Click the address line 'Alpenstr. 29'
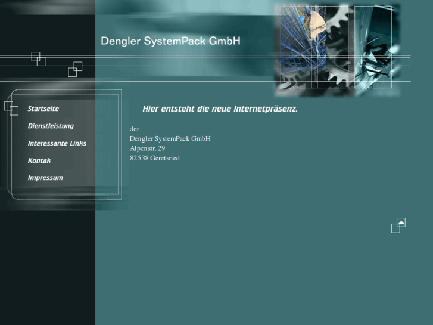The image size is (433, 325). (x=148, y=148)
